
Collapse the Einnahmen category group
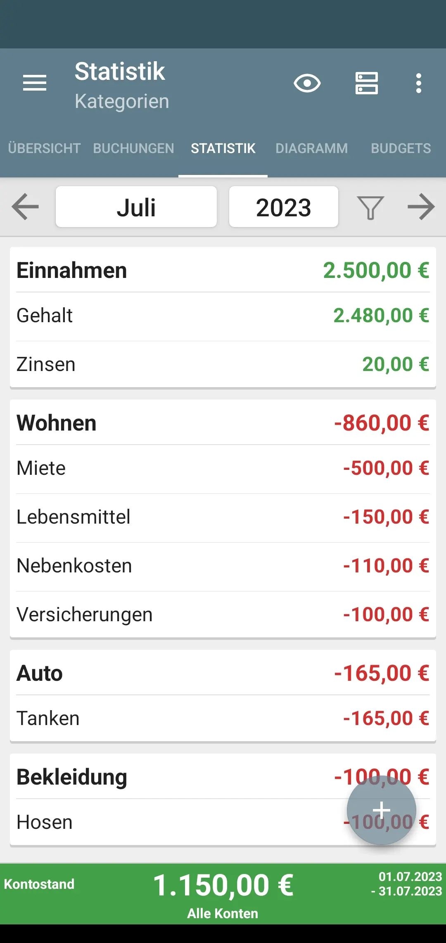pos(223,270)
